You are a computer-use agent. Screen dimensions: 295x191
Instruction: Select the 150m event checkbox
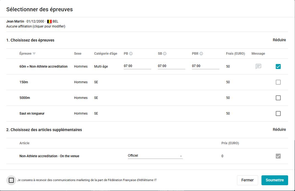278,82
